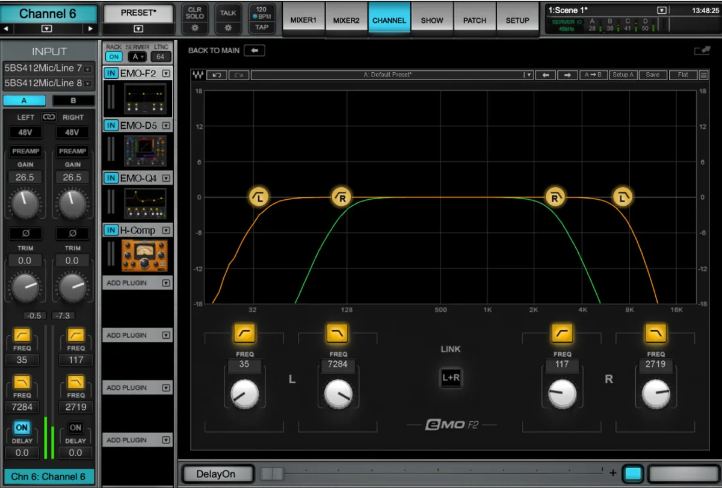722x488 pixels.
Task: Open the 5BS412Mic/Line 7 input dropdown
Action: (88, 69)
